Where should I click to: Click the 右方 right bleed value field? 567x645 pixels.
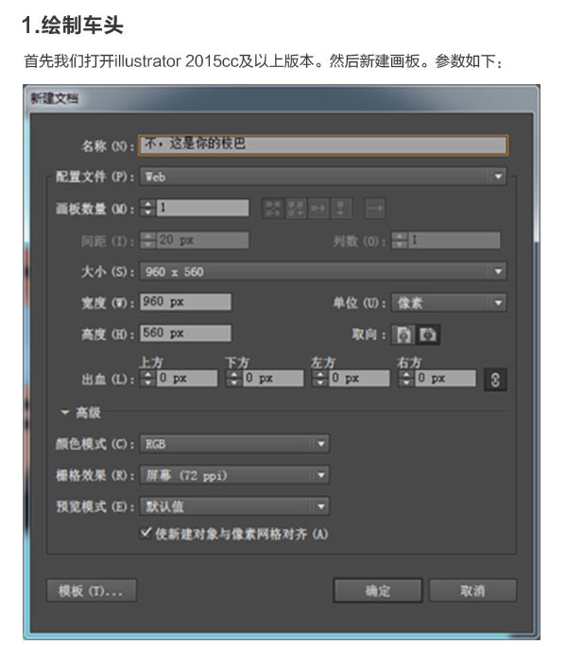445,378
